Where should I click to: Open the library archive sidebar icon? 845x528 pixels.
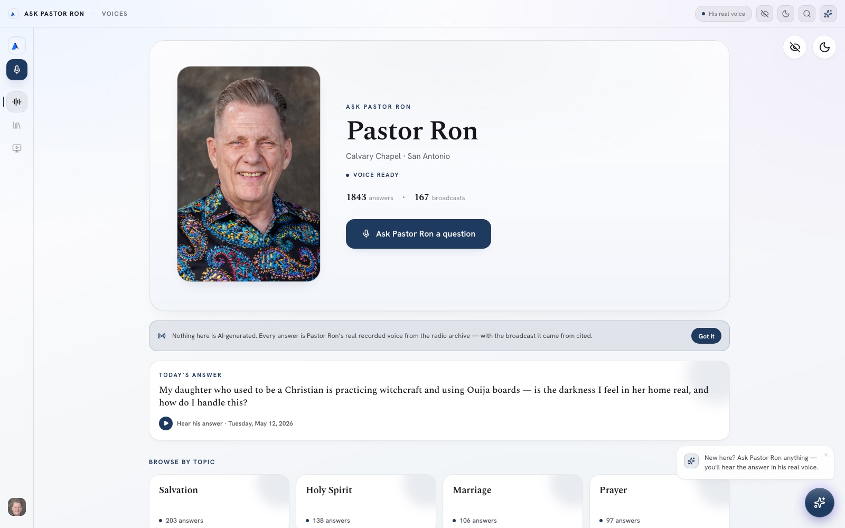pos(17,125)
